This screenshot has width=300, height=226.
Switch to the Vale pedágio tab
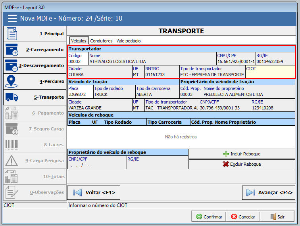[x=129, y=41]
